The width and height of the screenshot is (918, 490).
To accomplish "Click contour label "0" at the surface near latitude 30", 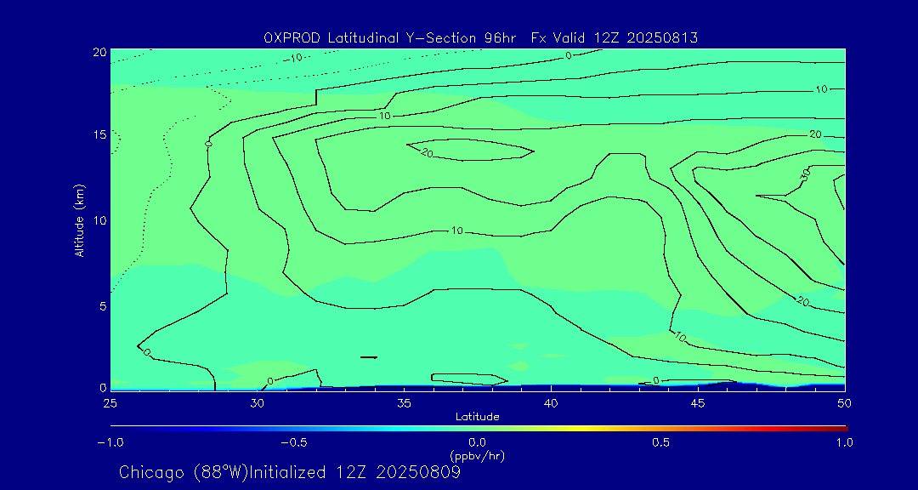I will (270, 381).
